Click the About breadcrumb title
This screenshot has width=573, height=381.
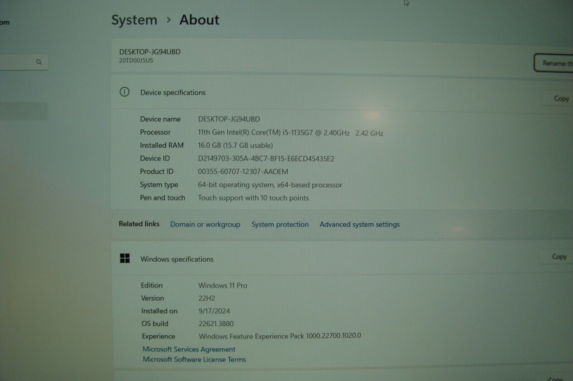199,20
